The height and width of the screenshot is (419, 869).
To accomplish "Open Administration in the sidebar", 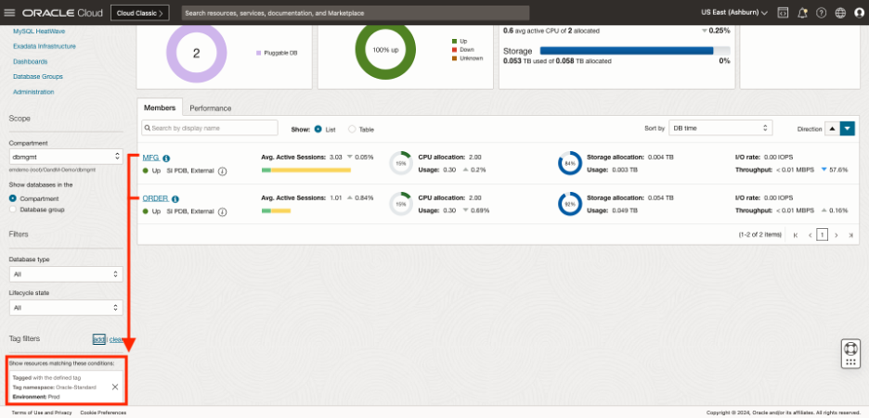I will pyautogui.click(x=33, y=92).
